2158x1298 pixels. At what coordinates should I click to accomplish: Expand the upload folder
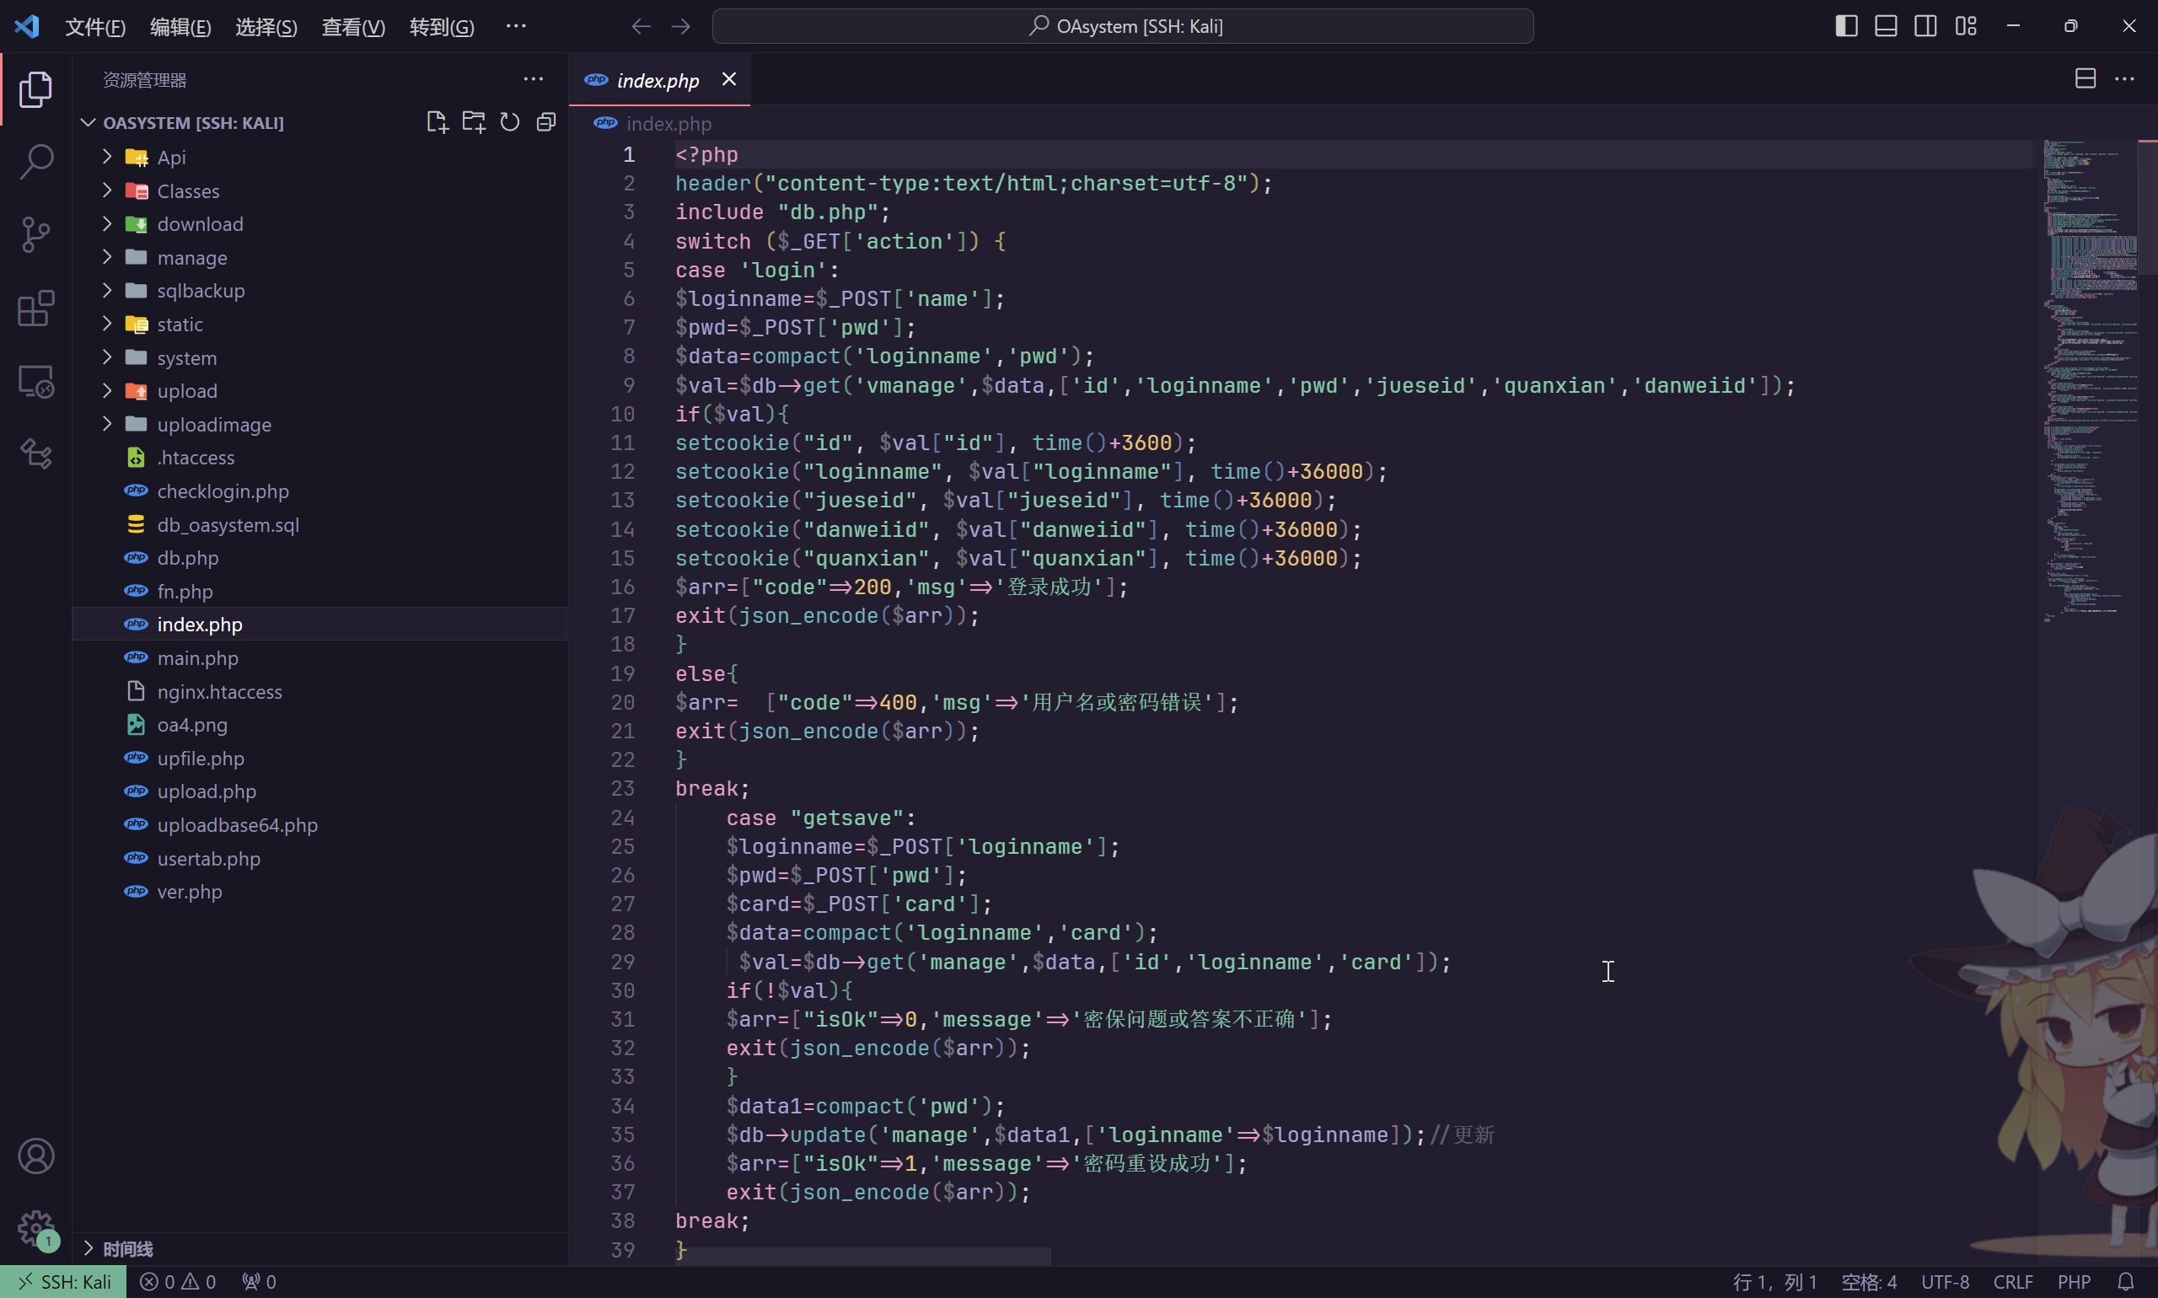[319, 391]
